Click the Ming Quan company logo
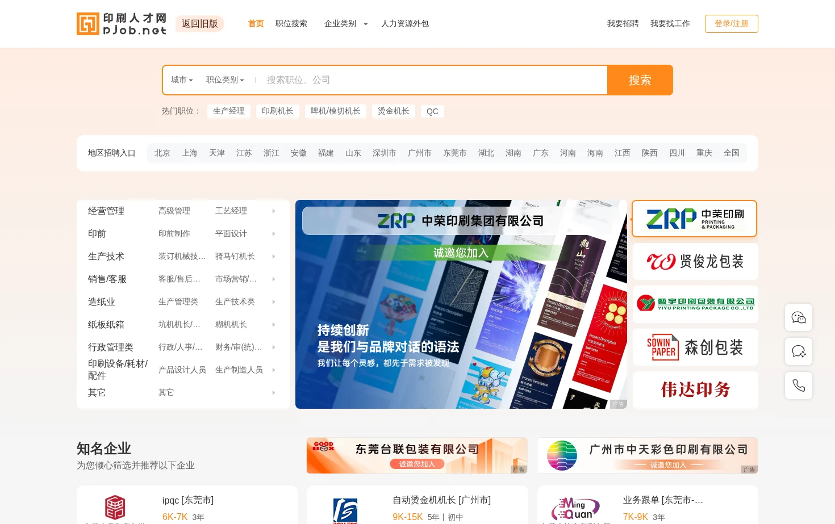The height and width of the screenshot is (524, 835). pos(575,509)
